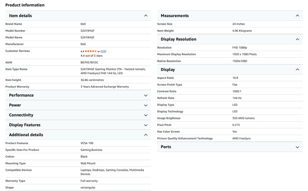Viewport: 308px width, 191px height.
Task: Click the Compatible Devices list text
Action: 112,172
